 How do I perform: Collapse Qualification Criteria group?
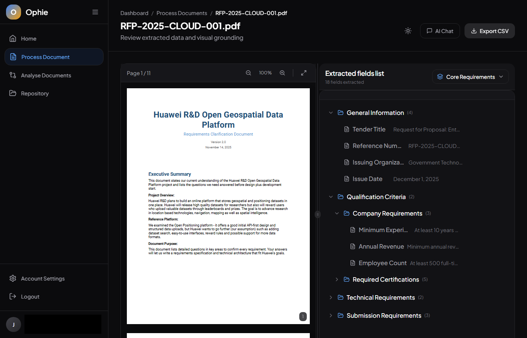tap(331, 197)
